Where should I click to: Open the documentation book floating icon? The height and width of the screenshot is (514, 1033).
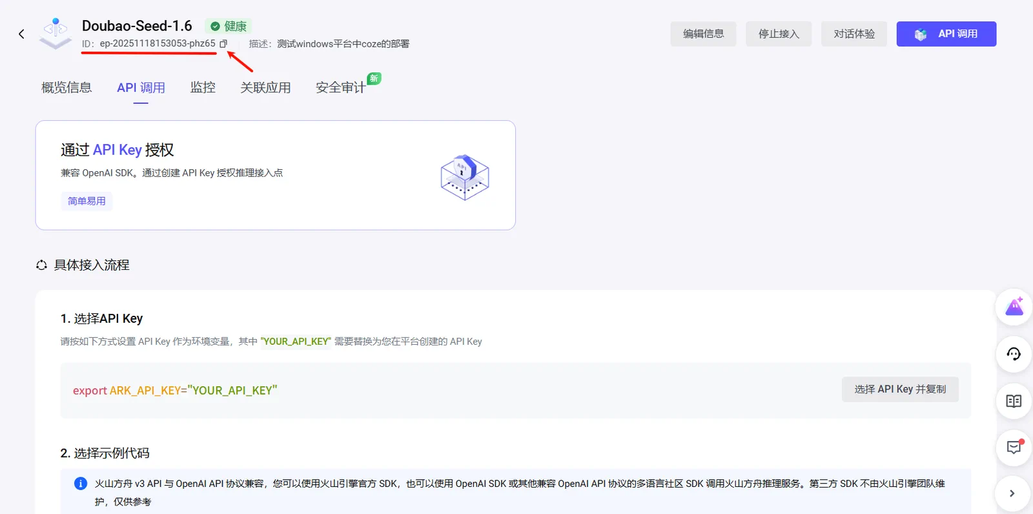(x=1014, y=401)
